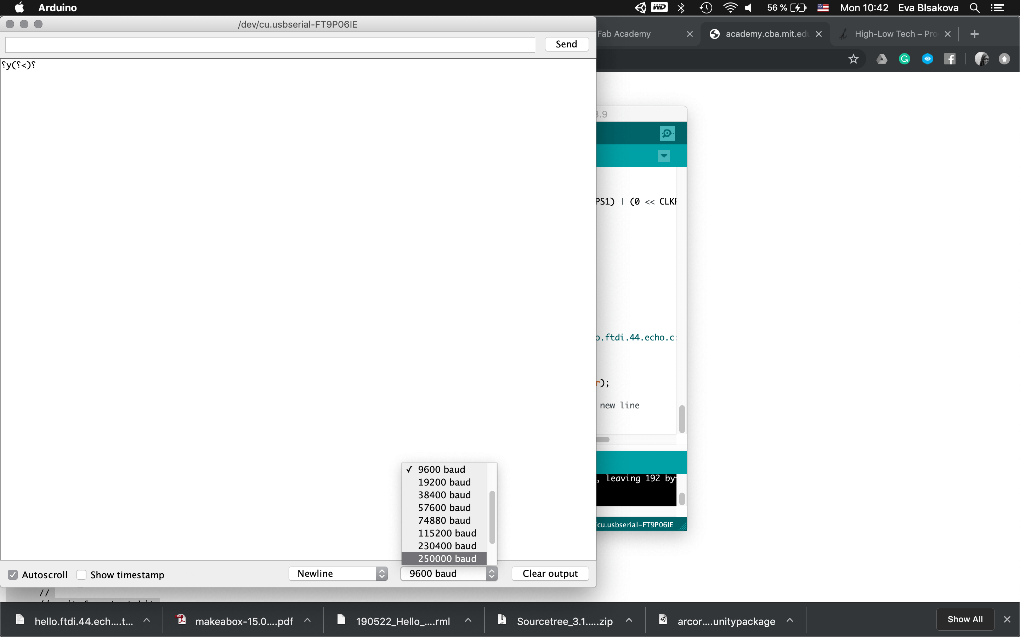Screen dimensions: 1020x637
Task: Click Arduino tab menu dropdown arrow
Action: point(664,156)
